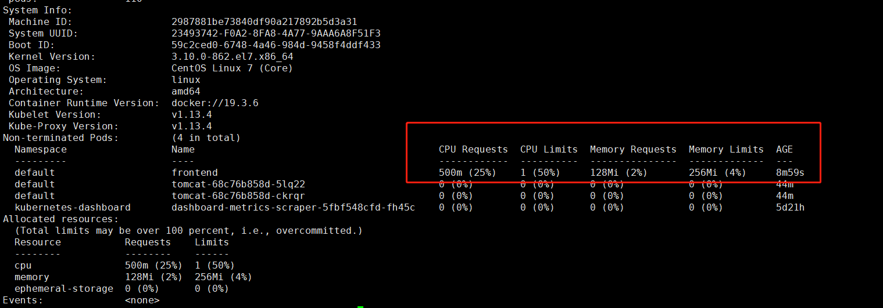Click the ephemeral-storage resource row label
Screen dimensions: 883x308
click(x=64, y=288)
